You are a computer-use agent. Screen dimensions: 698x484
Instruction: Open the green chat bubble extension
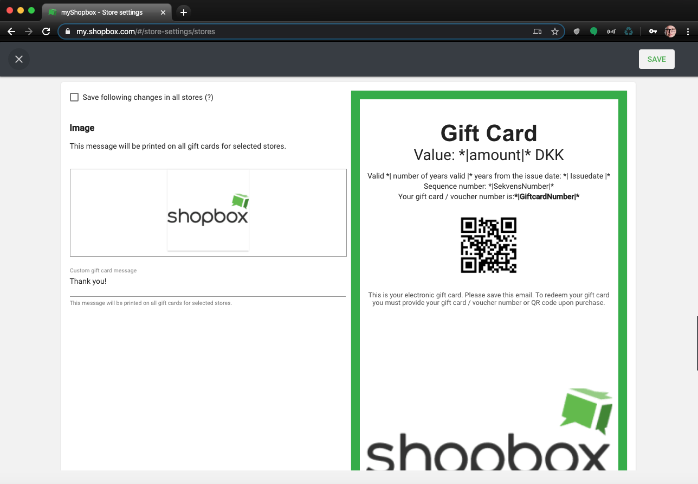(594, 31)
